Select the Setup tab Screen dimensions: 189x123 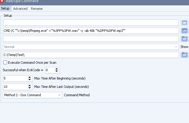click(x=5, y=9)
